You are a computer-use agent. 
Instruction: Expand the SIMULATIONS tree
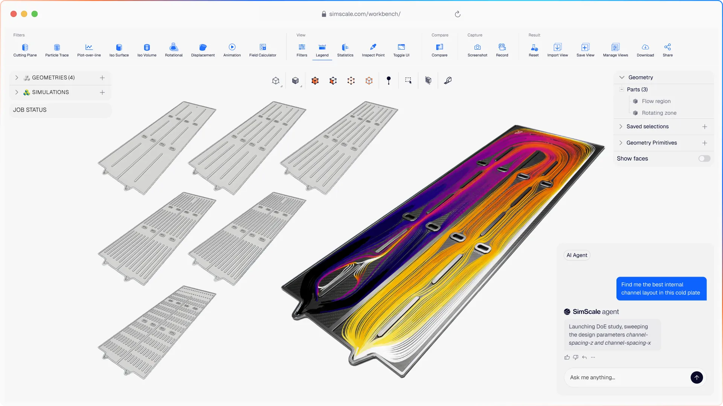tap(17, 92)
